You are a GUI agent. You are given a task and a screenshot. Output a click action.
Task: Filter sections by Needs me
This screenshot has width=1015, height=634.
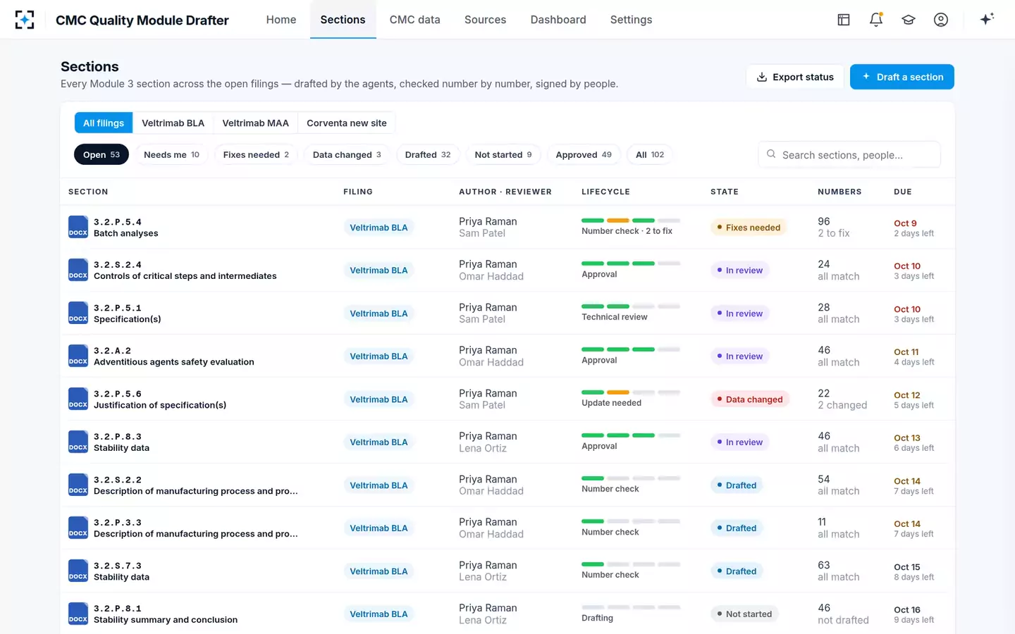[171, 155]
